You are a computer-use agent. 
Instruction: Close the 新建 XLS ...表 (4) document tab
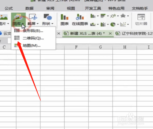110,34
